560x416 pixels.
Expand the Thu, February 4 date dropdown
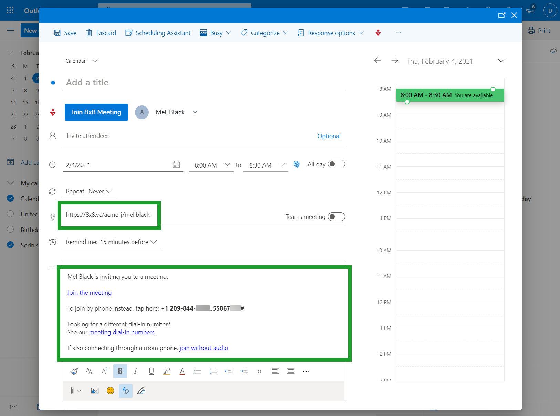pos(501,61)
